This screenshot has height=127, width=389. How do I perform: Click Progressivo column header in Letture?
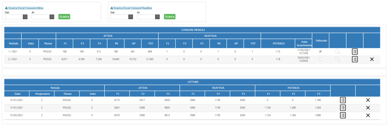point(42,94)
